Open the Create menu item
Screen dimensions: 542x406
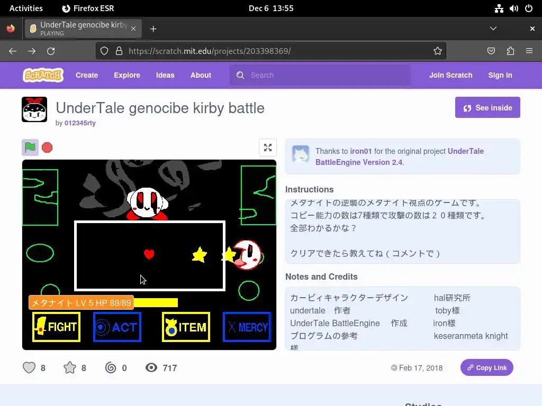click(x=87, y=75)
